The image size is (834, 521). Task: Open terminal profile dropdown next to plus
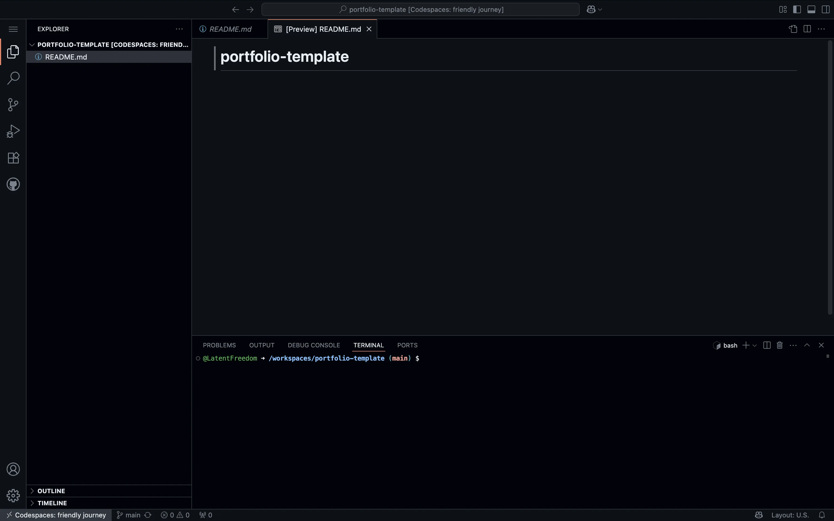pyautogui.click(x=754, y=345)
